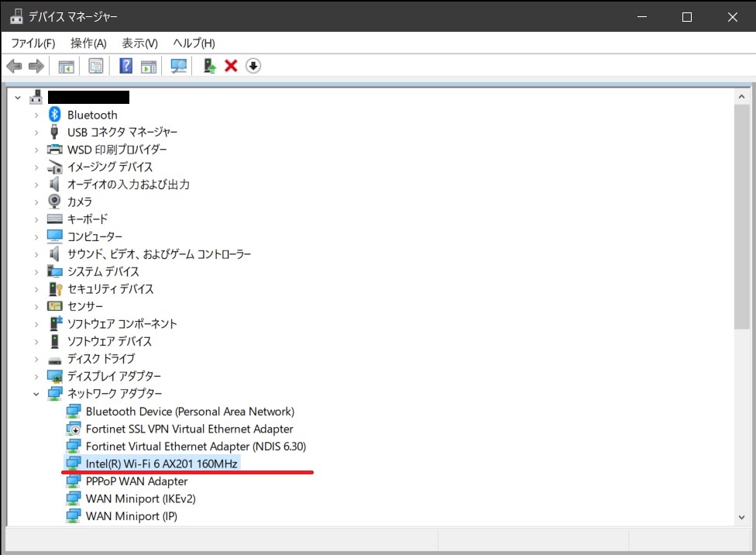Click the back arrow toolbar icon
Viewport: 756px width, 555px height.
(x=14, y=67)
